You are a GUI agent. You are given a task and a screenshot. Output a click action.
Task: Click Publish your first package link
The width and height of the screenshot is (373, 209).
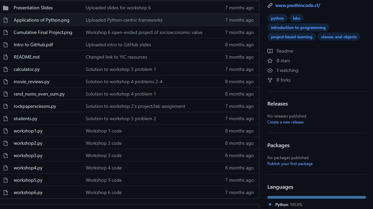pyautogui.click(x=290, y=164)
